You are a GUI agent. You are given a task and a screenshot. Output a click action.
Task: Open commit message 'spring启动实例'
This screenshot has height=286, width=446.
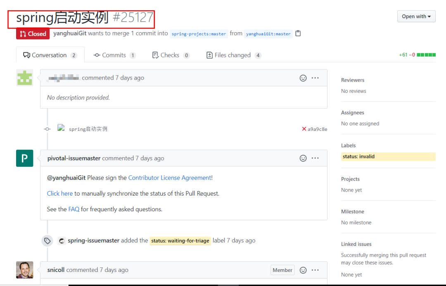[x=88, y=129]
